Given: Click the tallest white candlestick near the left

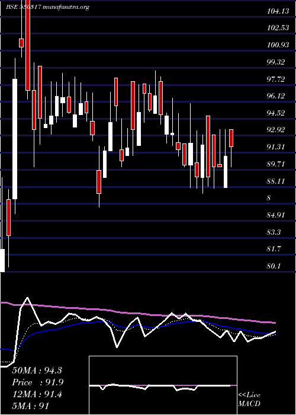Looking at the screenshot, I should [15, 139].
